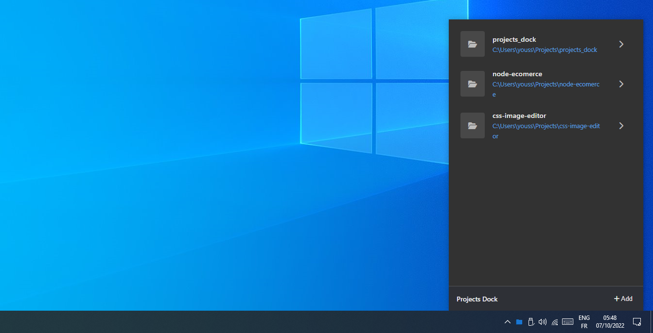The width and height of the screenshot is (653, 333).
Task: Open the Action Center icon
Action: [x=637, y=321]
